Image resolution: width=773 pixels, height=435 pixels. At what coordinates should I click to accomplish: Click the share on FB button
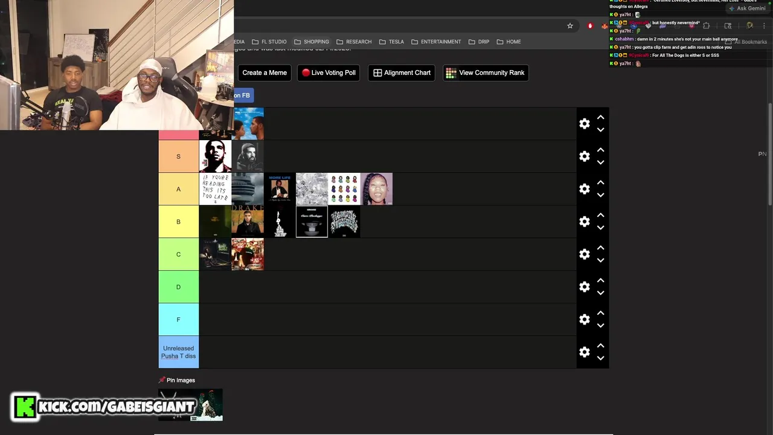click(243, 95)
